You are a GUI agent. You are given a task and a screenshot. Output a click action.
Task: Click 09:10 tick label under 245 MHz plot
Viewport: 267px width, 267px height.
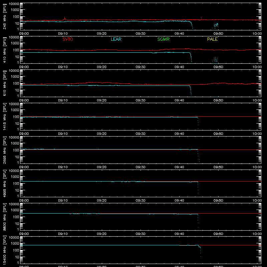click(63, 34)
